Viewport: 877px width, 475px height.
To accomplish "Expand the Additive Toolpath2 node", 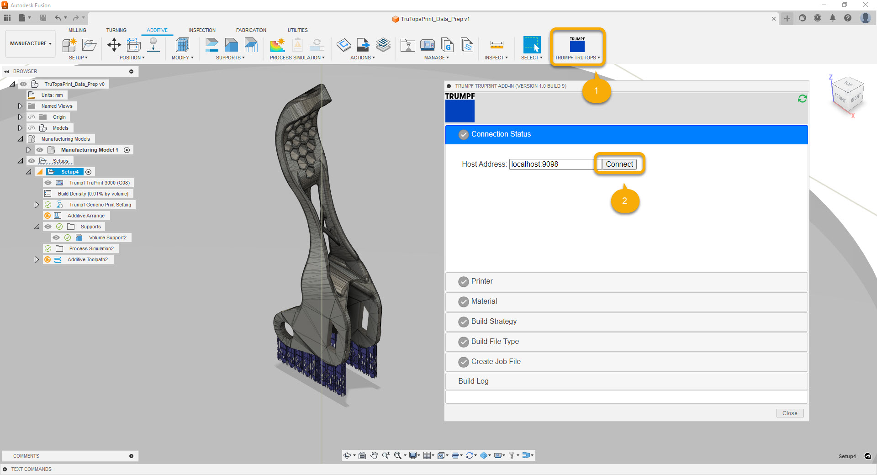I will (37, 259).
